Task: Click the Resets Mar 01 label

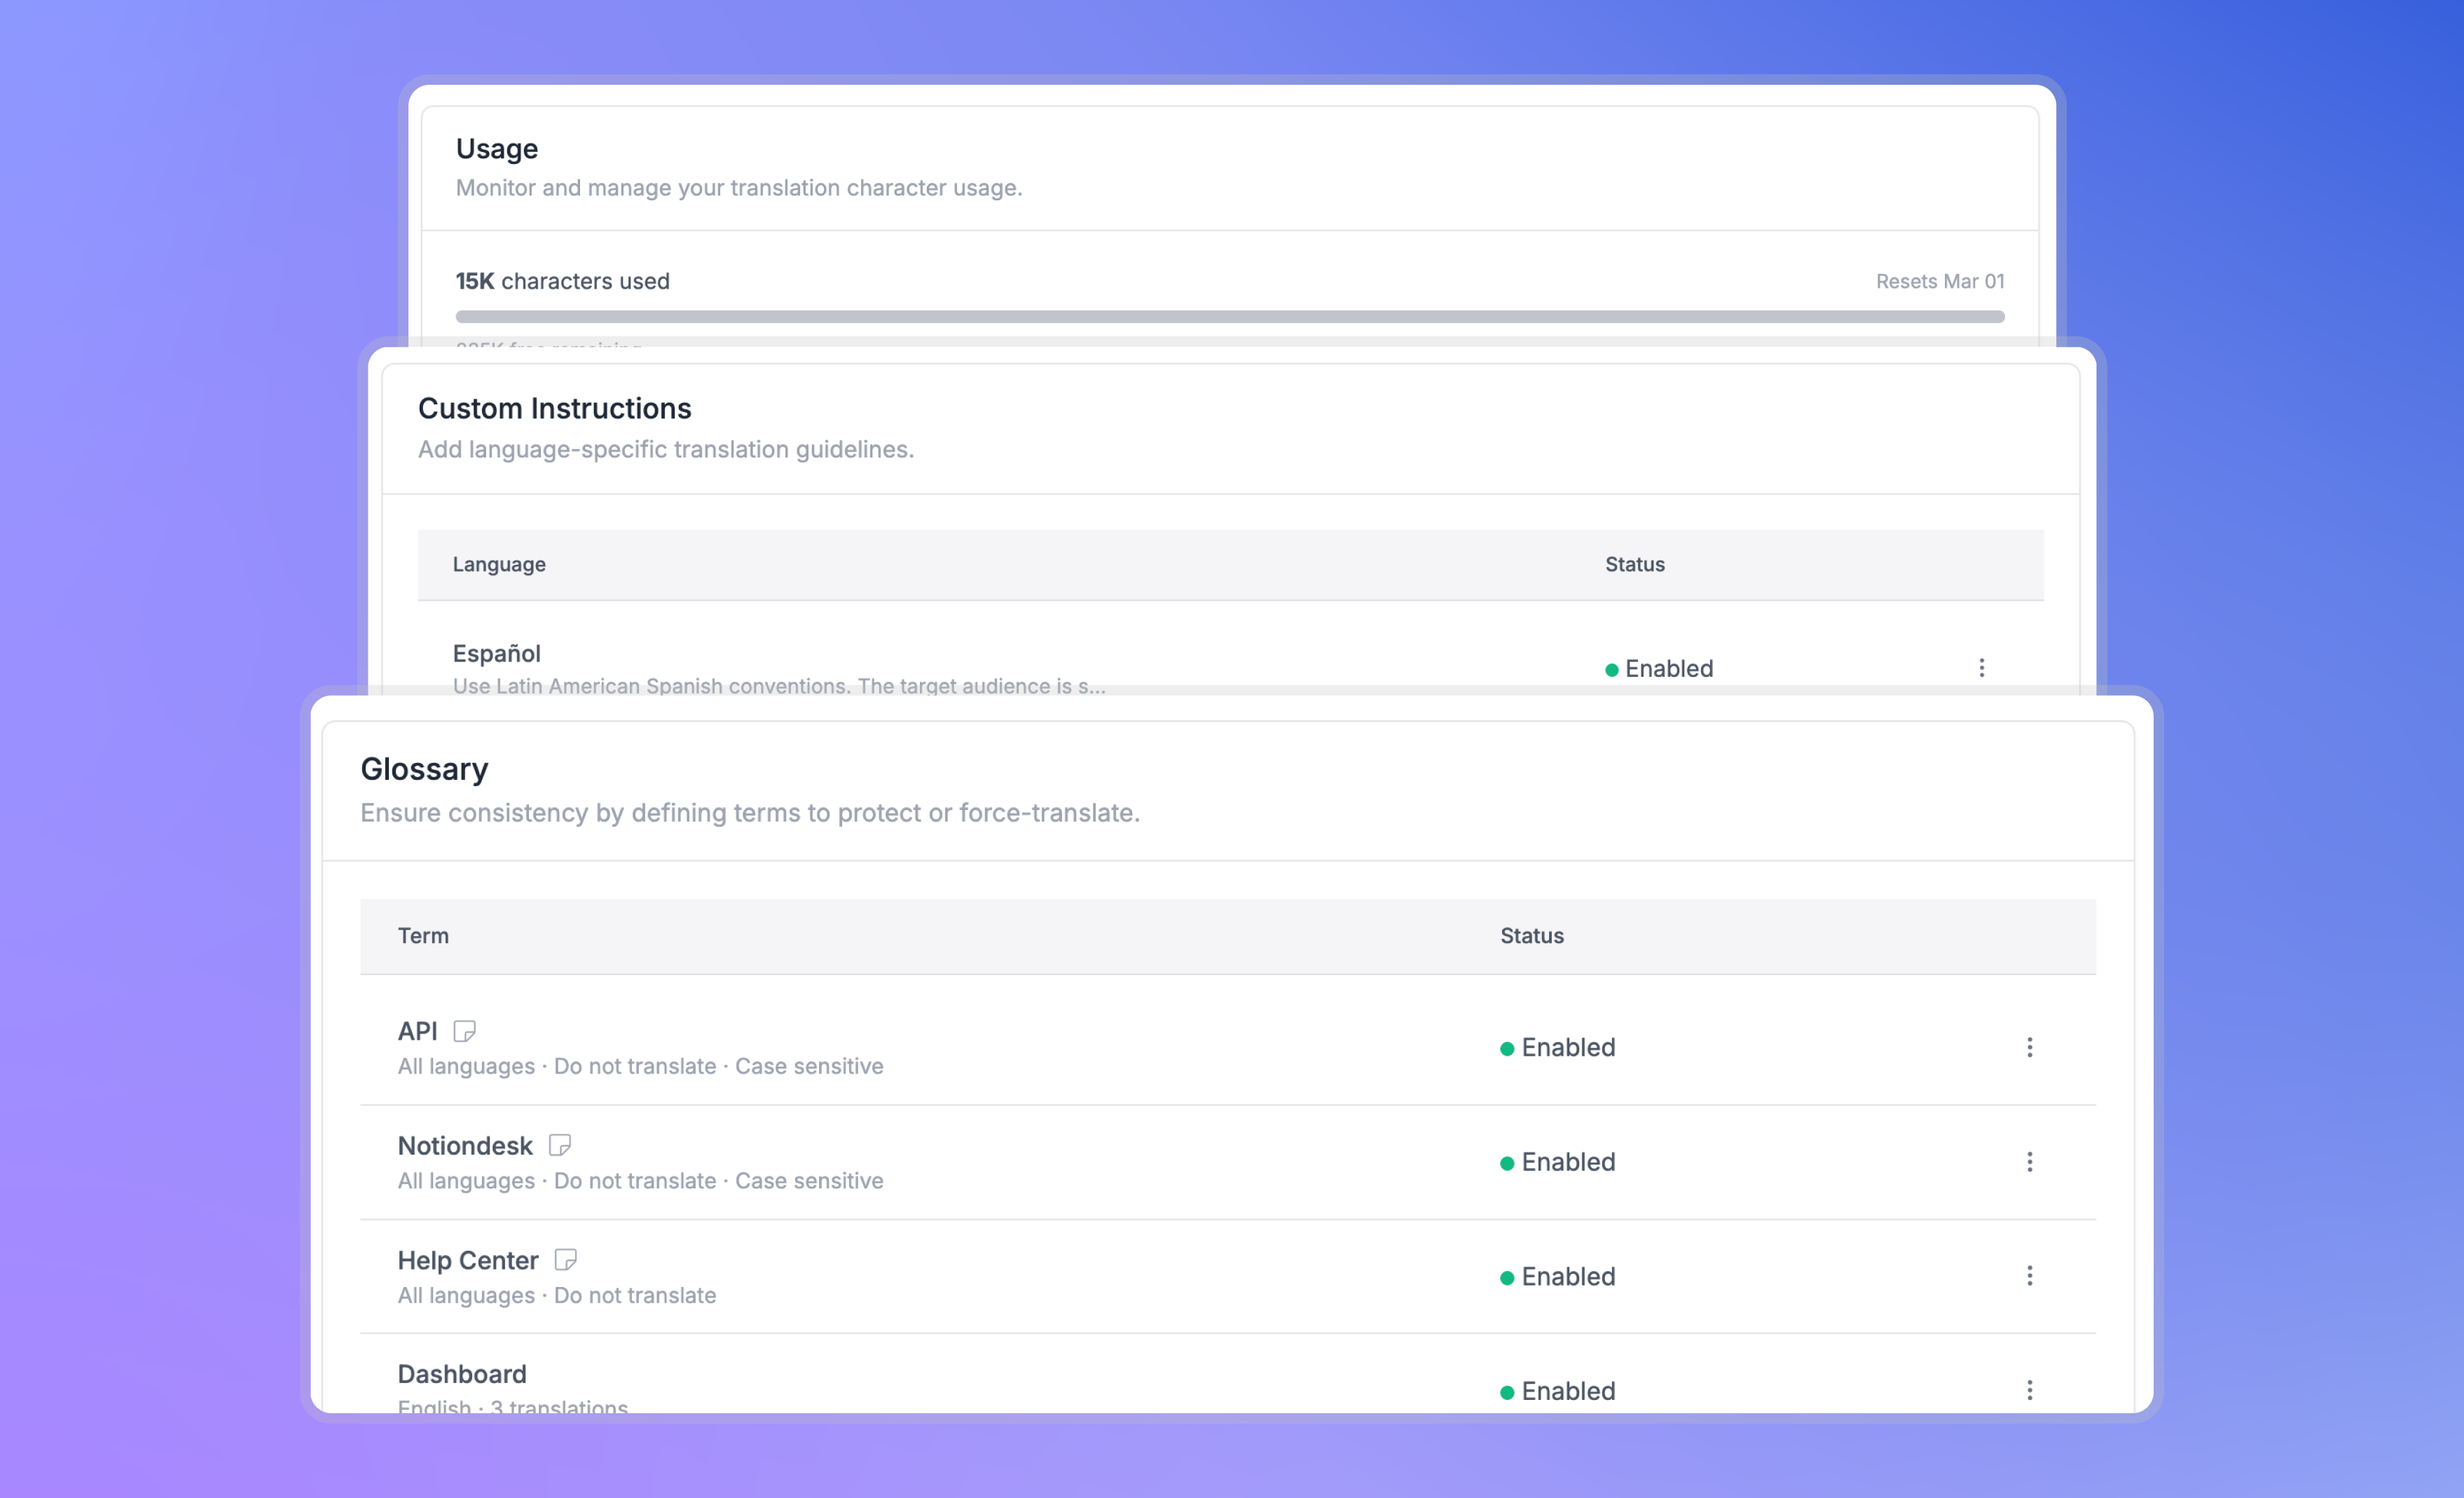Action: coord(1939,281)
